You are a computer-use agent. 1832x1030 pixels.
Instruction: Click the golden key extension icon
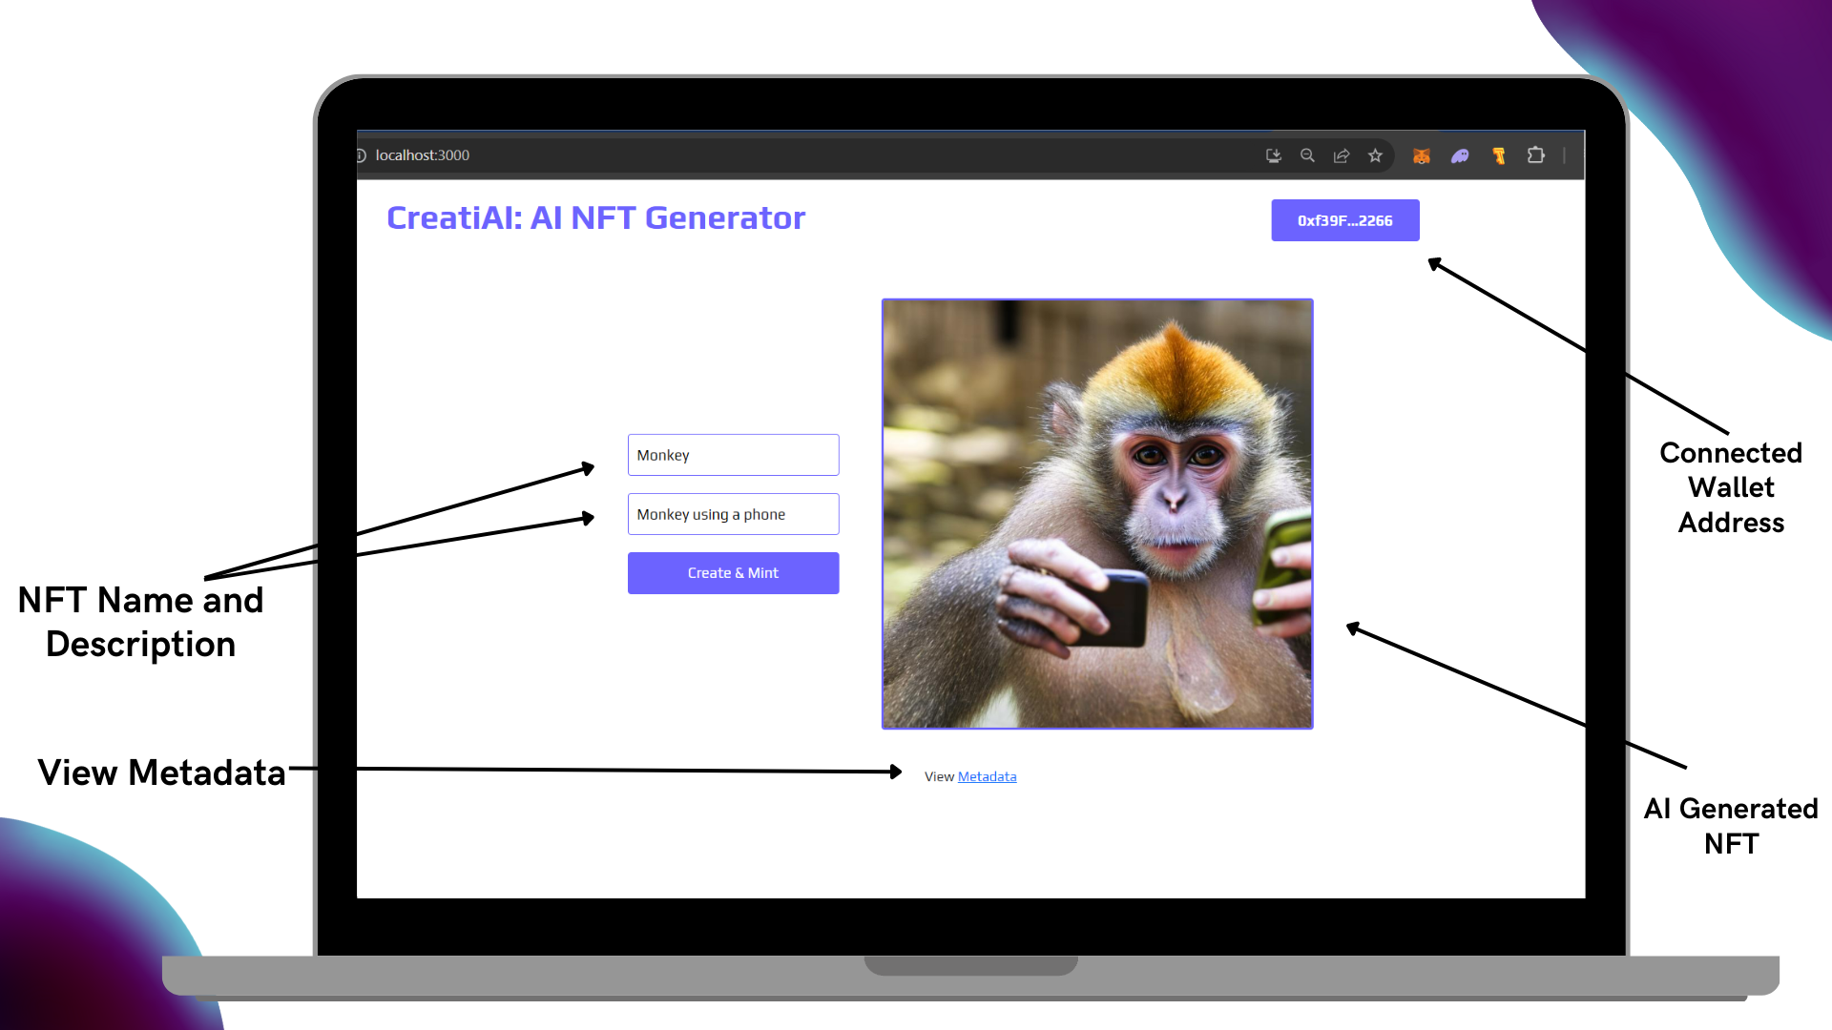pos(1499,155)
